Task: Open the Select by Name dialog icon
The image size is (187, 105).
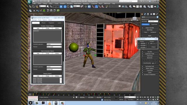Action: [x=51, y=6]
